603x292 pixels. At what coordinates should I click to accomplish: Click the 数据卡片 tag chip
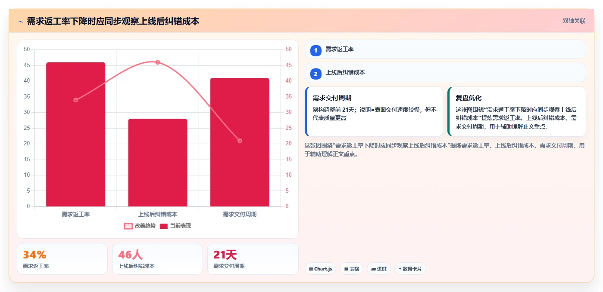(x=410, y=269)
